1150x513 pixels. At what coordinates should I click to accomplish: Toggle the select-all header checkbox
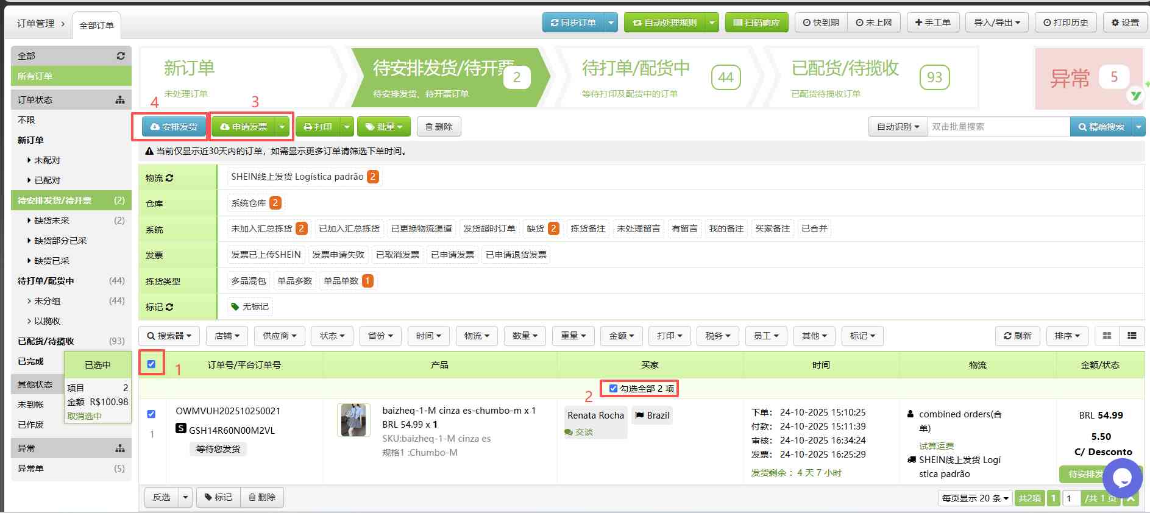(x=151, y=364)
